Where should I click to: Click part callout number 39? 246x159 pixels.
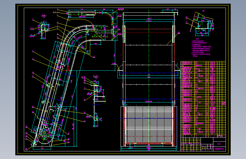[x=179, y=33]
